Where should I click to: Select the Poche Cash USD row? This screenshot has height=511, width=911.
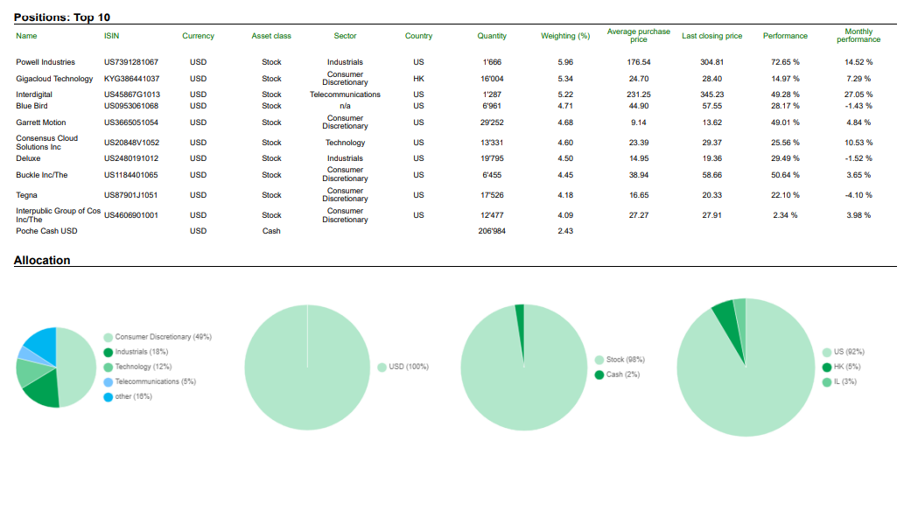pos(46,231)
